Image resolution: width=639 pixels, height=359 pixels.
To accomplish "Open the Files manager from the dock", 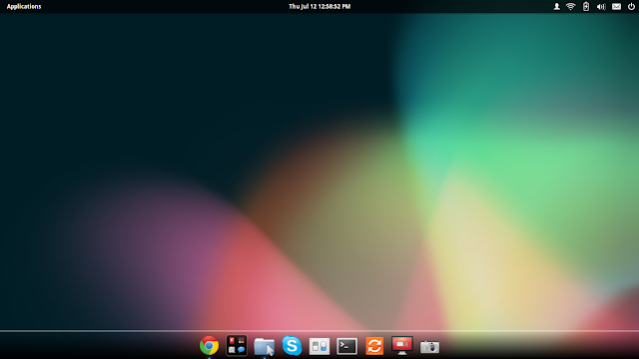I will 264,347.
